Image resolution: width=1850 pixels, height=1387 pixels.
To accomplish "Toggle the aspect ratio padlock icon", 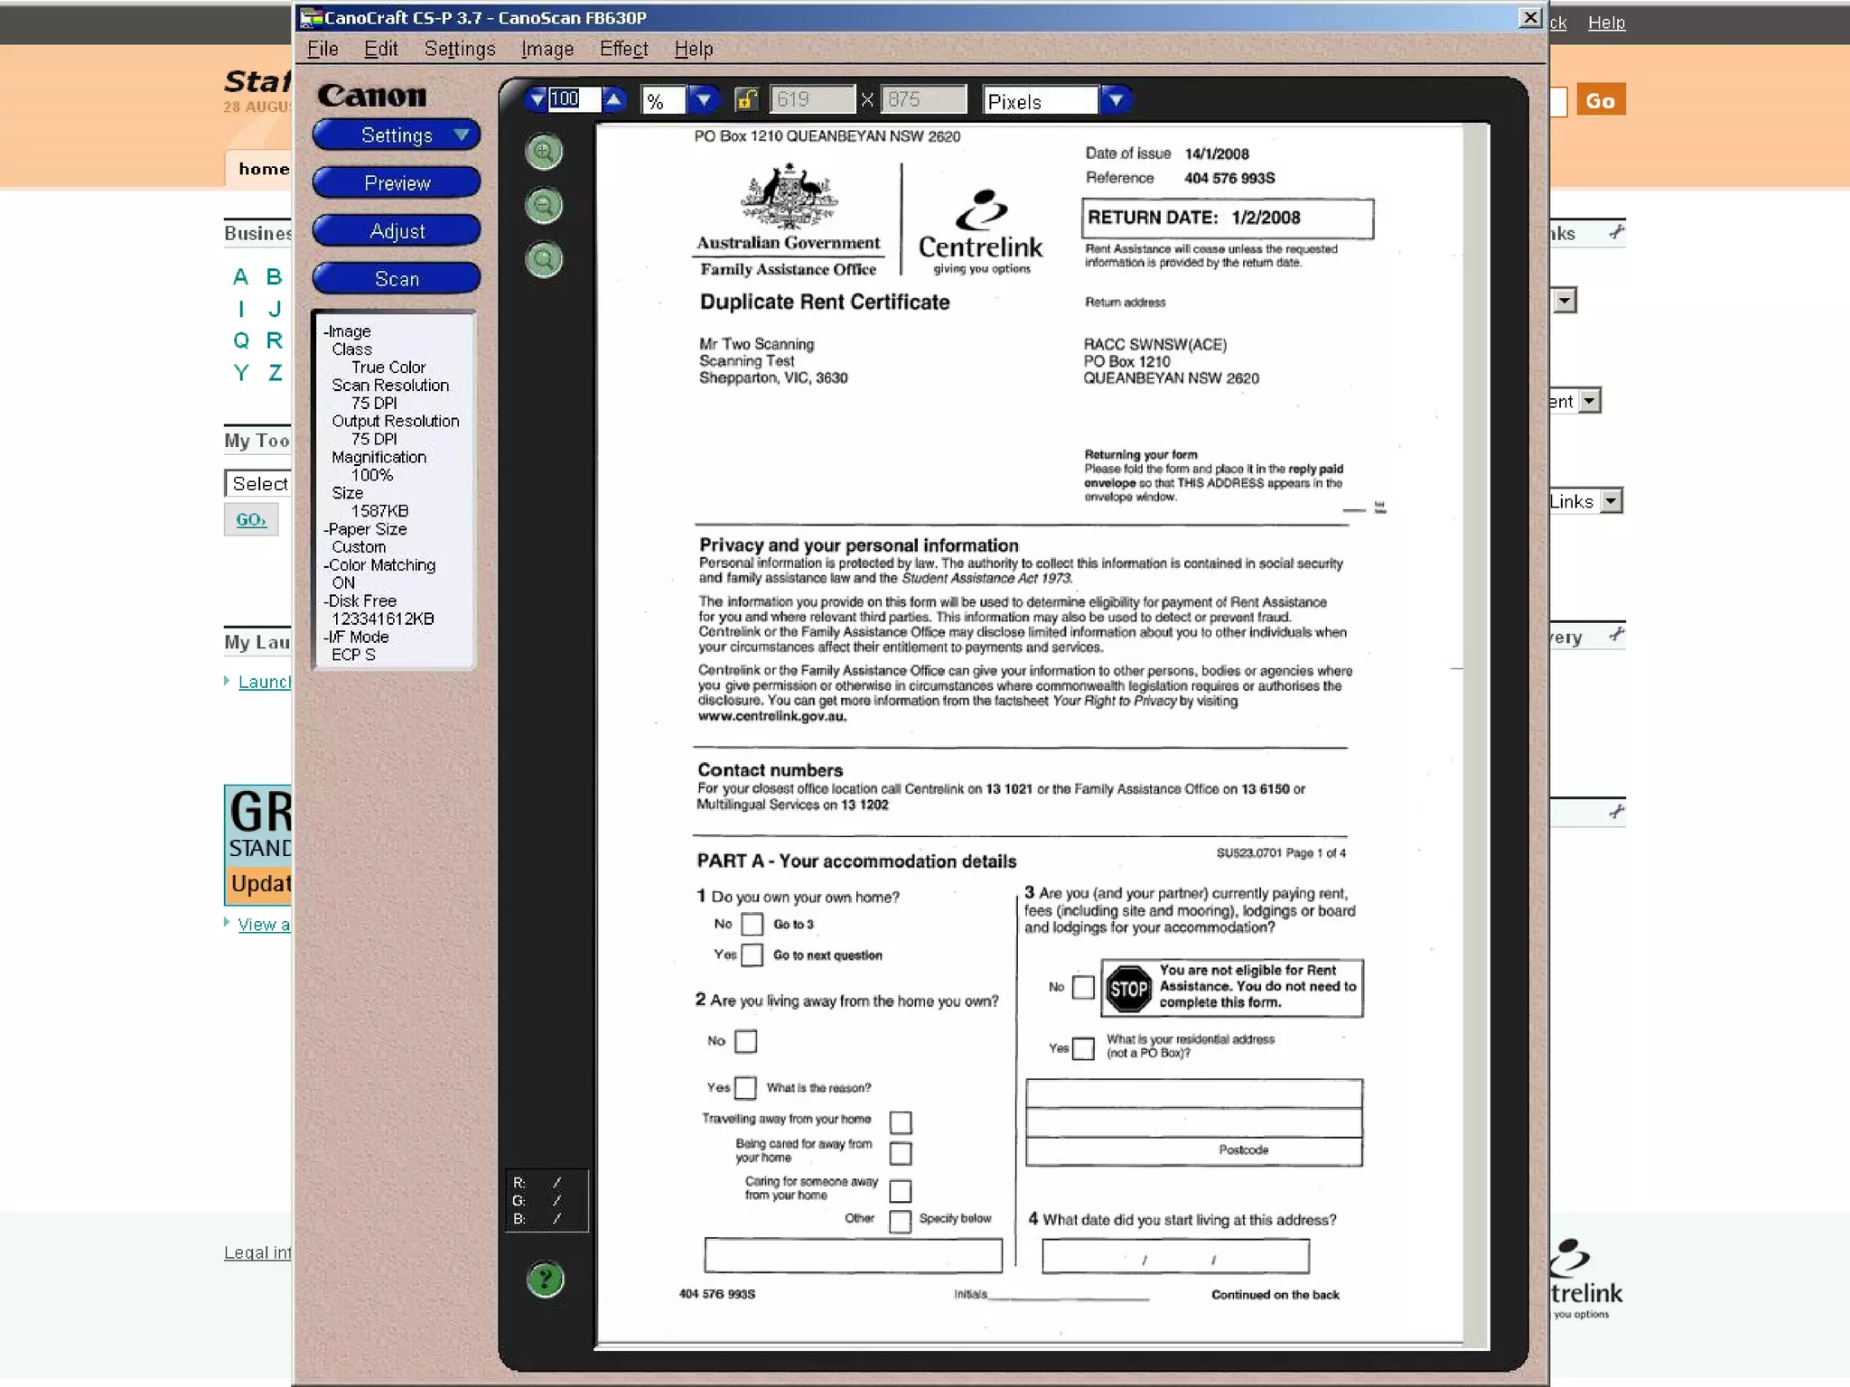I will coord(745,99).
